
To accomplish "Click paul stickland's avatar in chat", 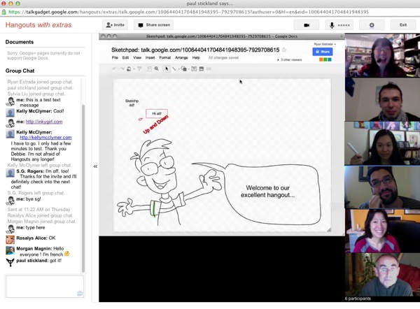I will [x=10, y=262].
